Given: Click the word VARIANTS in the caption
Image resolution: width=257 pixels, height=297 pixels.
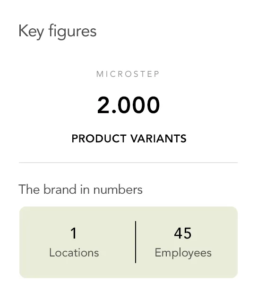Looking at the screenshot, I should pyautogui.click(x=158, y=139).
